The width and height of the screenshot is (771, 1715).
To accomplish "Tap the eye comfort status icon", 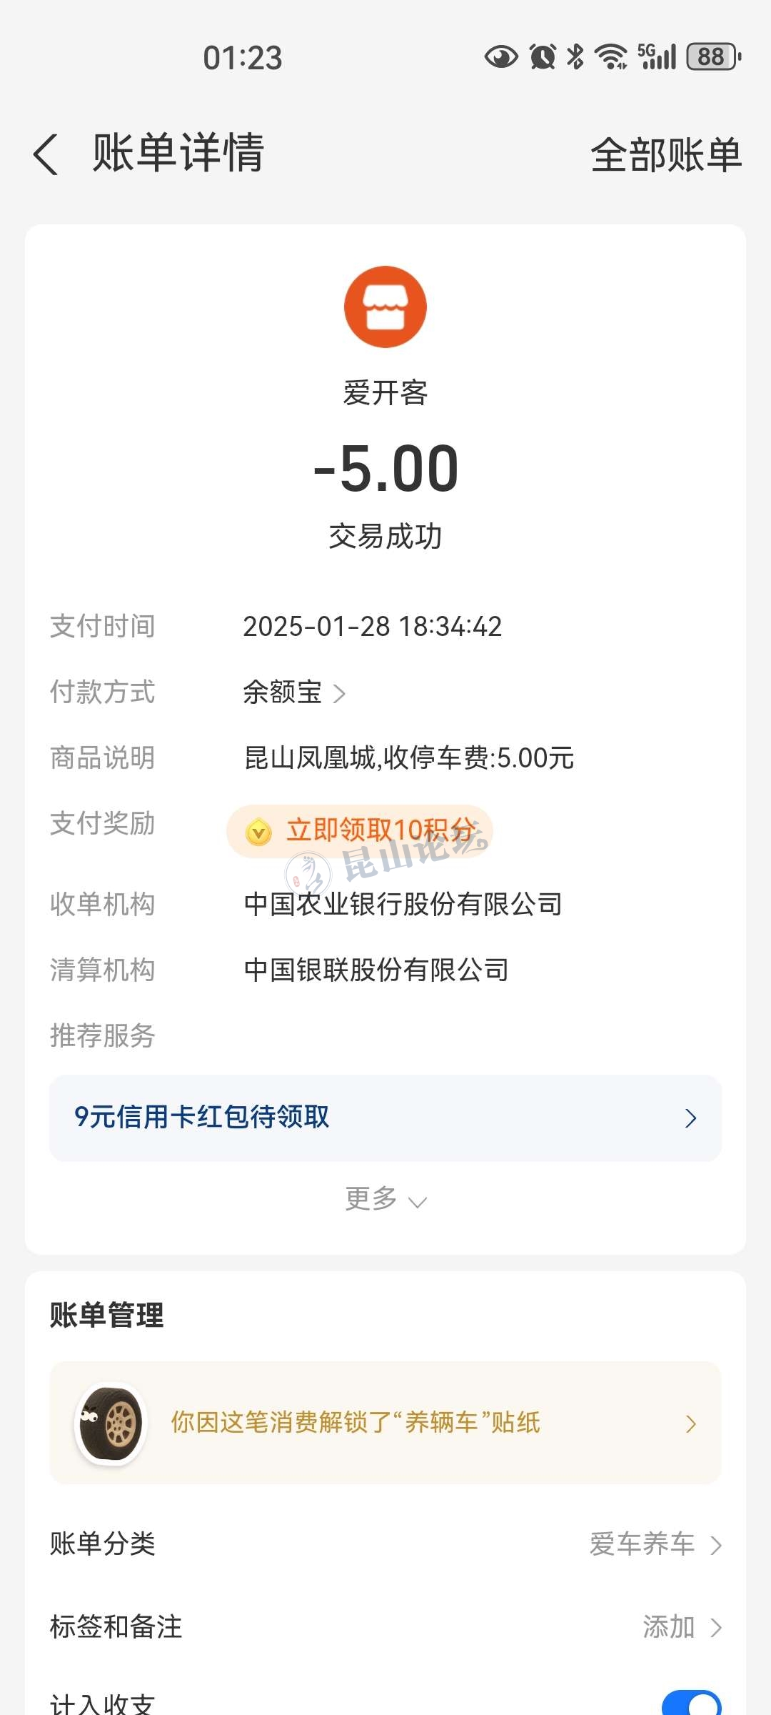I will [501, 56].
